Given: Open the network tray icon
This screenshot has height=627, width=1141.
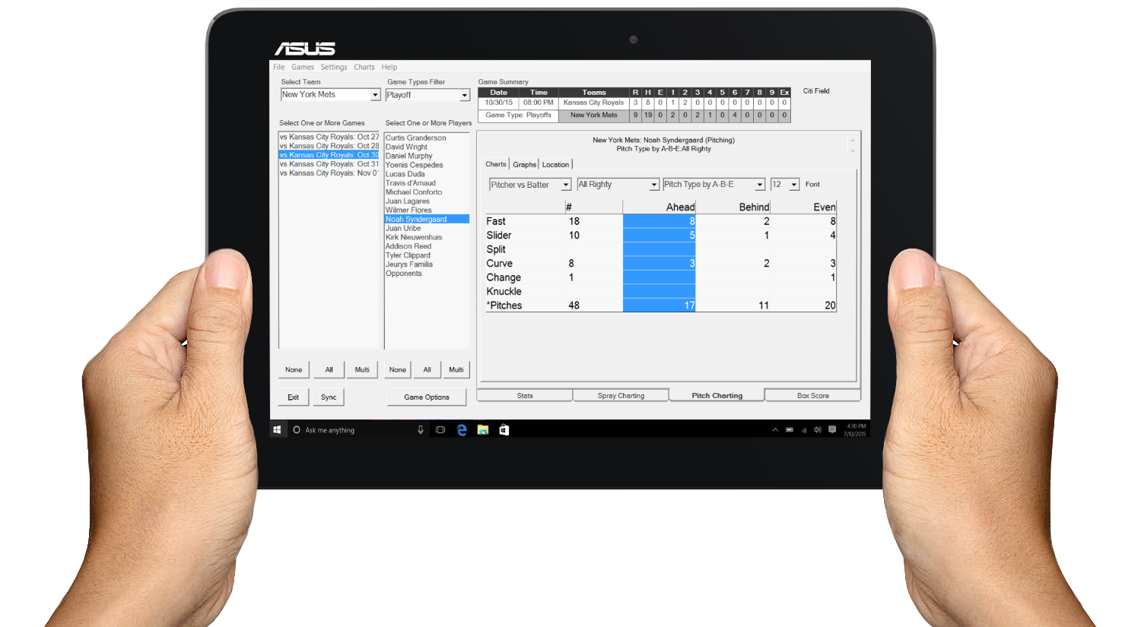Looking at the screenshot, I should click(x=804, y=430).
